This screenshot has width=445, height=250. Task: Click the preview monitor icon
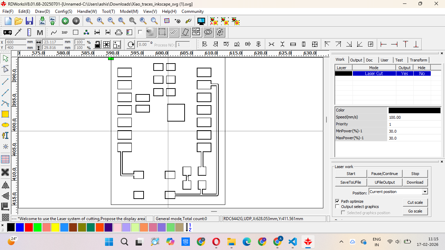point(201,21)
